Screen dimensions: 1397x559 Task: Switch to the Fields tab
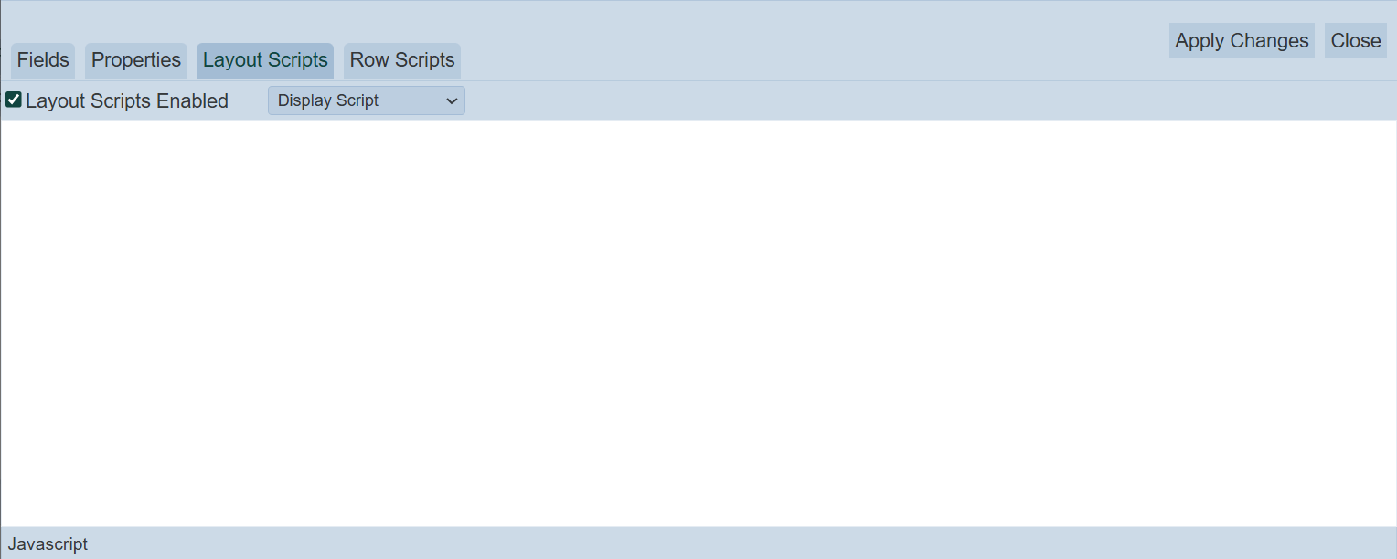[43, 60]
